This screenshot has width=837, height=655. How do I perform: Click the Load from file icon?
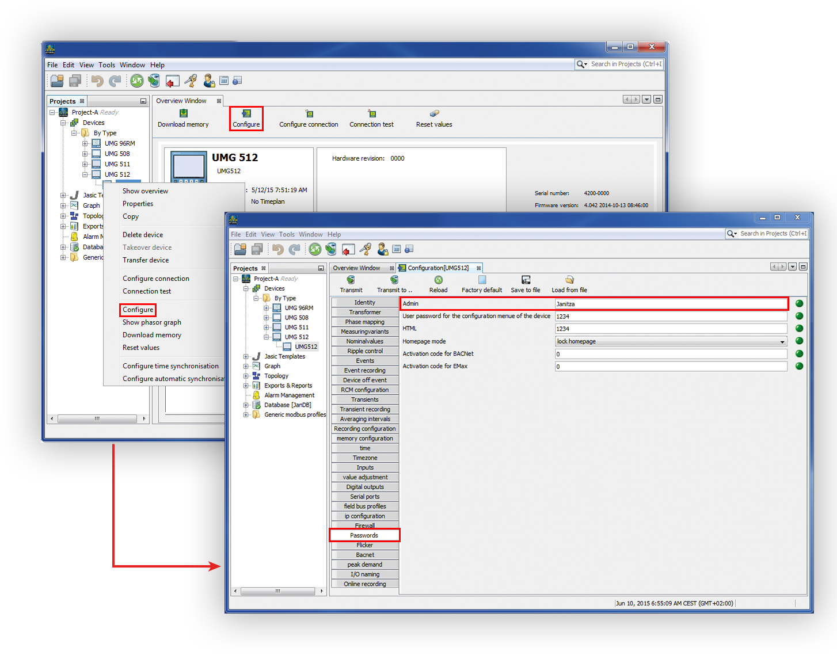tap(569, 280)
